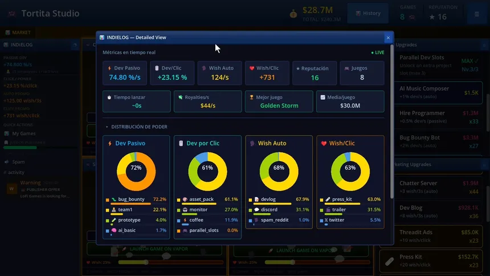Click the ai_basic brain icon
The width and height of the screenshot is (490, 276).
[x=114, y=230]
